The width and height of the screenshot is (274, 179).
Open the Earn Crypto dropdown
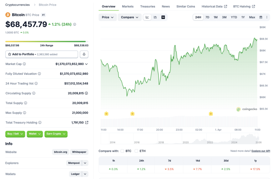click(56, 134)
